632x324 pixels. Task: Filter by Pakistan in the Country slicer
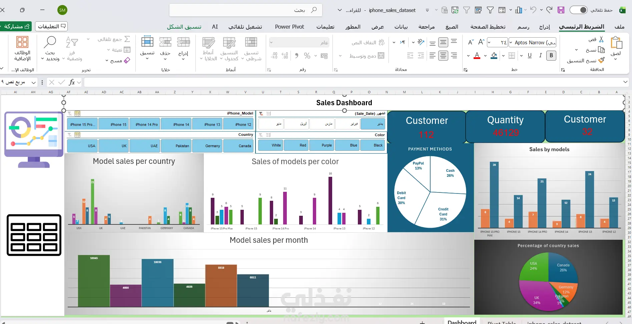(176, 146)
